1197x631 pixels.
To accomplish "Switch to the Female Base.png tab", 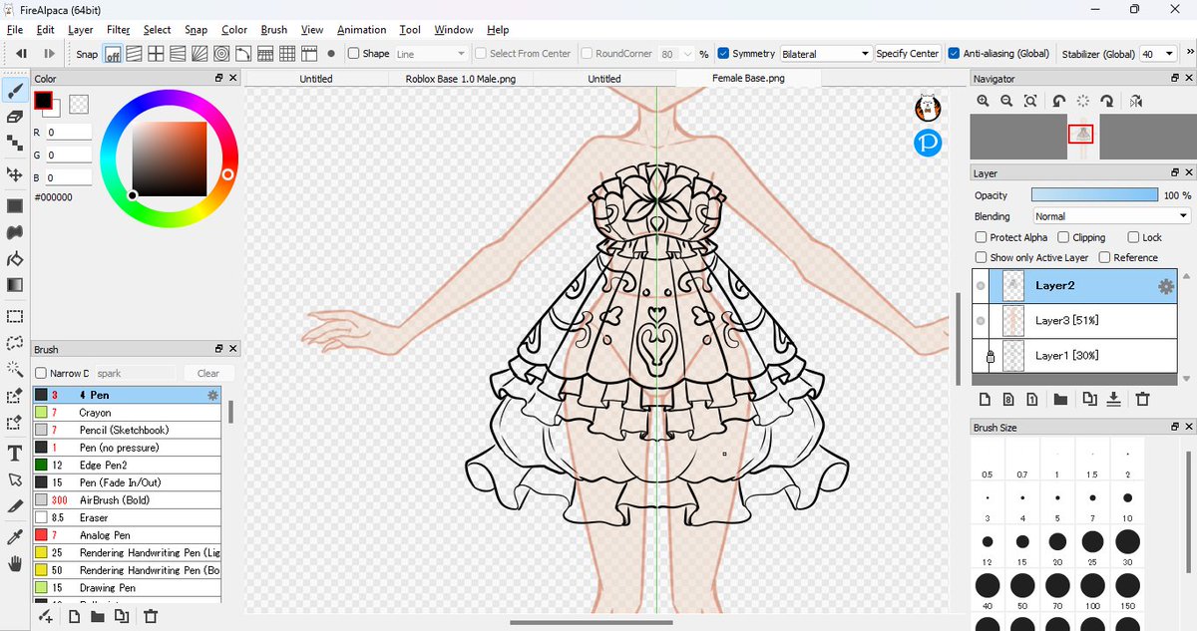I will point(748,78).
